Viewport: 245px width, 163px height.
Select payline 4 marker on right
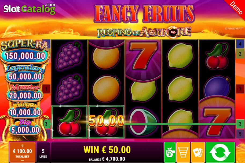point(240,44)
